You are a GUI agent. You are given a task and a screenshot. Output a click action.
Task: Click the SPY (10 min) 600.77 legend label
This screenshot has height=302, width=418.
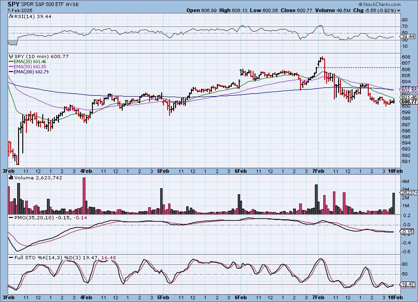pyautogui.click(x=41, y=56)
